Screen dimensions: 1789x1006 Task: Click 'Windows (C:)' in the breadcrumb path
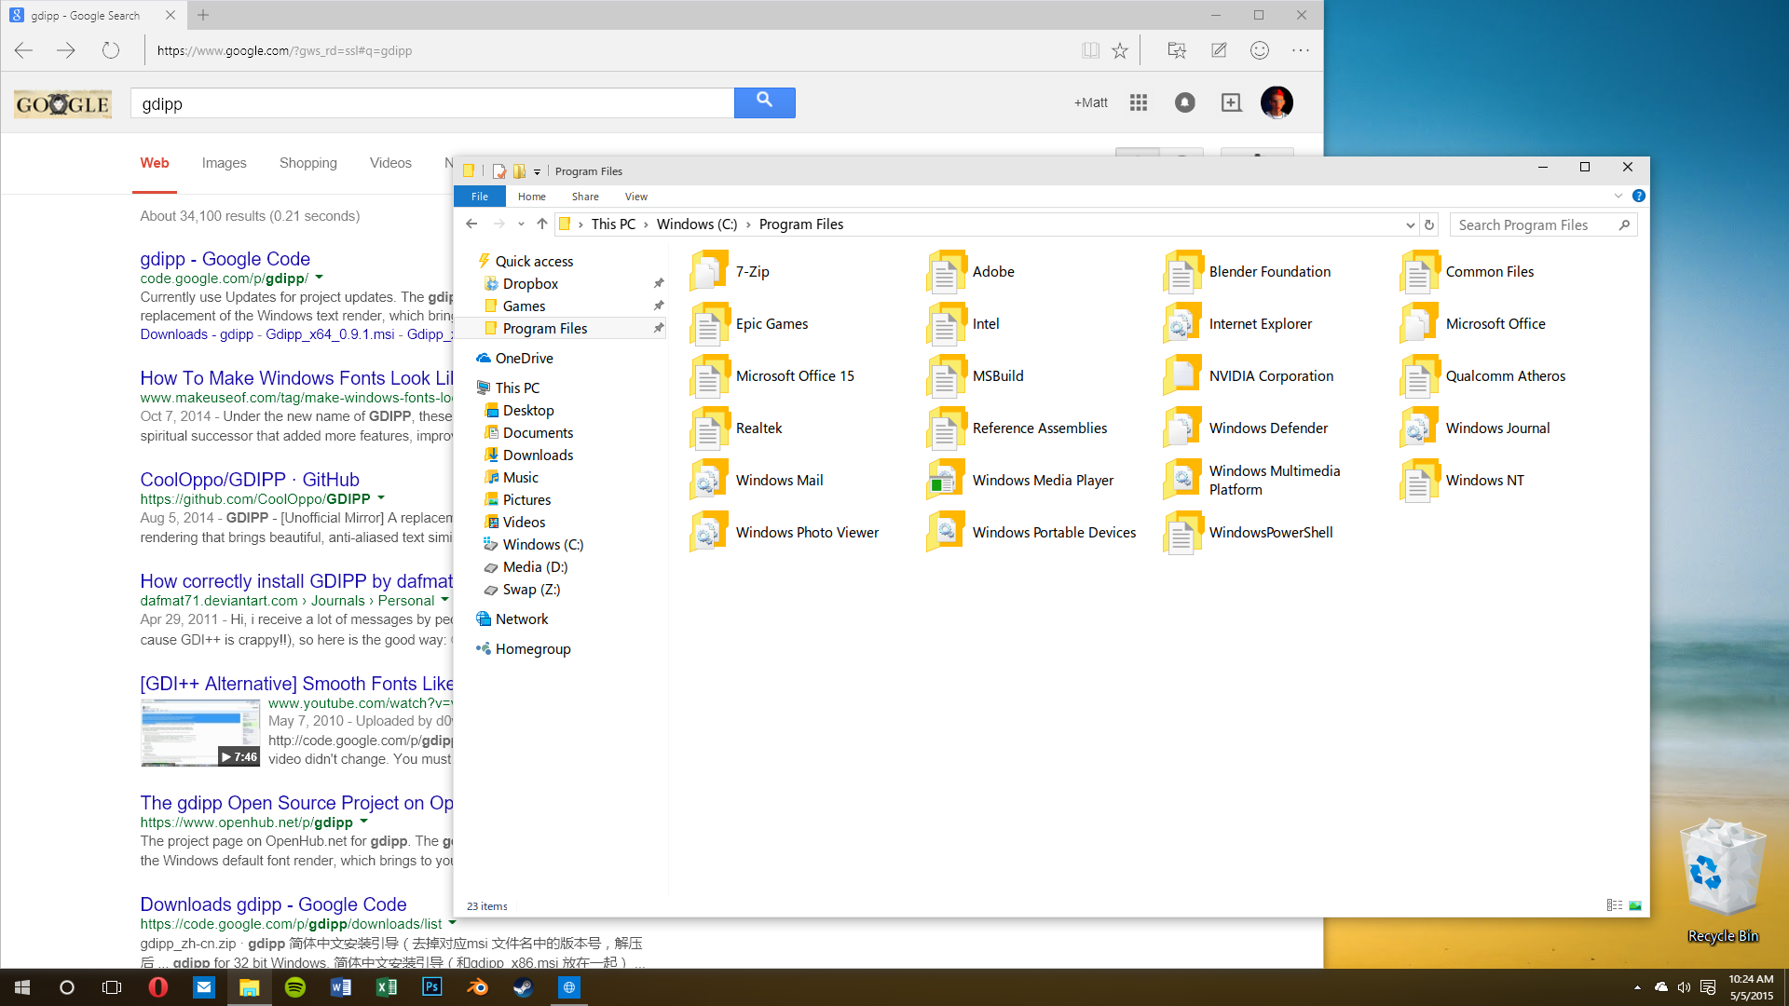click(697, 224)
